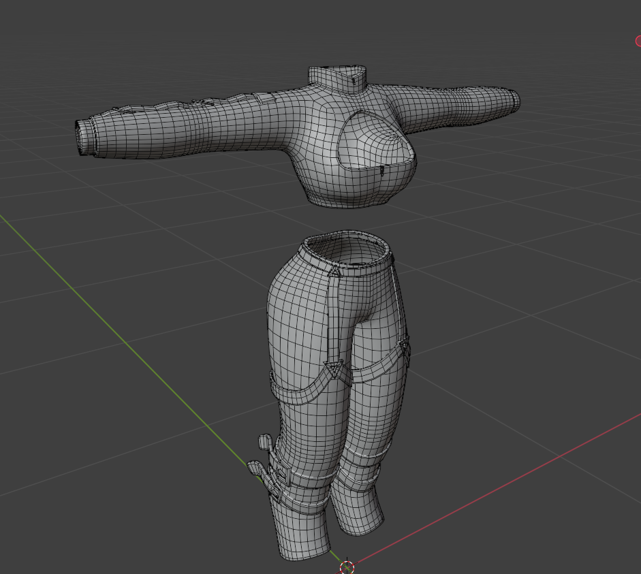Select the lower holstered pistol grip
This screenshot has width=641, height=574.
(x=256, y=467)
